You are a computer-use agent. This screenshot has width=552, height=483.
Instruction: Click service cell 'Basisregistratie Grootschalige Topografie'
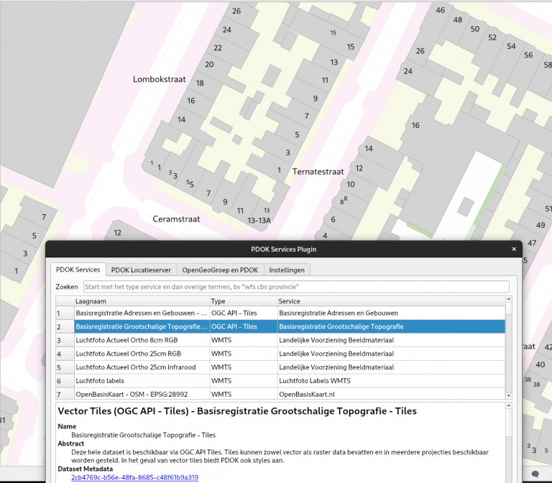coord(392,327)
